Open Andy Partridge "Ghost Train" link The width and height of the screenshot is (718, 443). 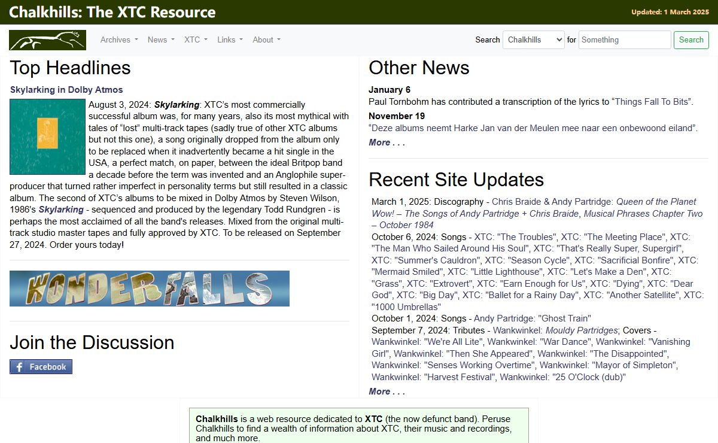point(533,318)
